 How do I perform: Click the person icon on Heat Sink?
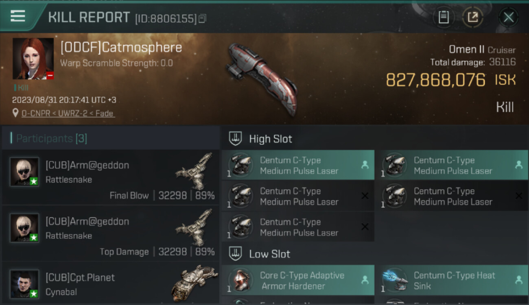click(x=518, y=280)
